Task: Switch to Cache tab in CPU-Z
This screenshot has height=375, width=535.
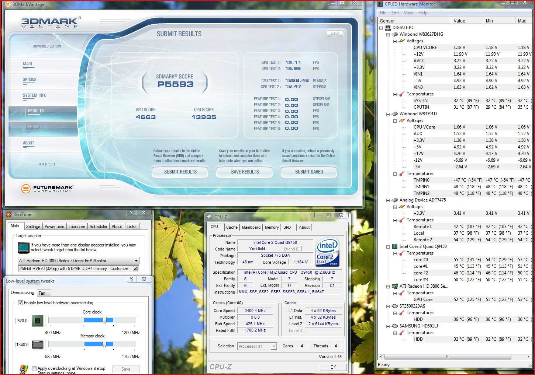Action: click(x=232, y=227)
